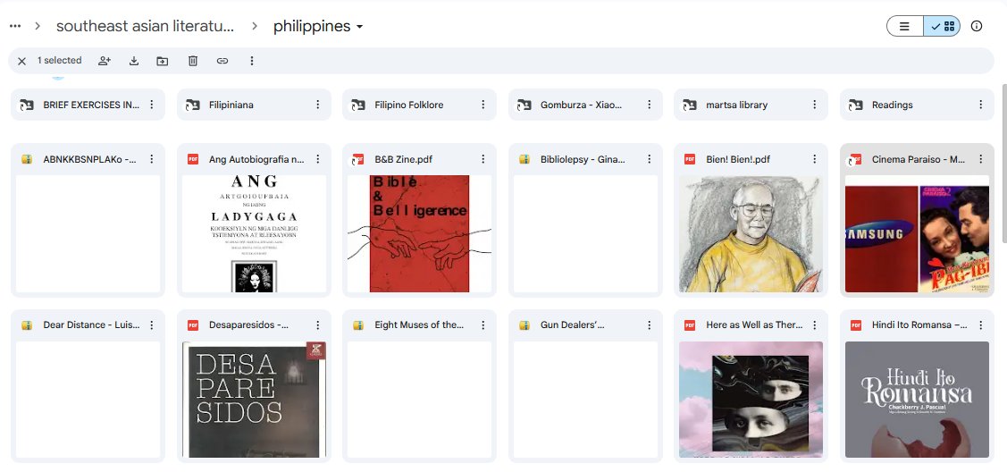Move selected item to folder icon
1007x472 pixels.
click(163, 61)
